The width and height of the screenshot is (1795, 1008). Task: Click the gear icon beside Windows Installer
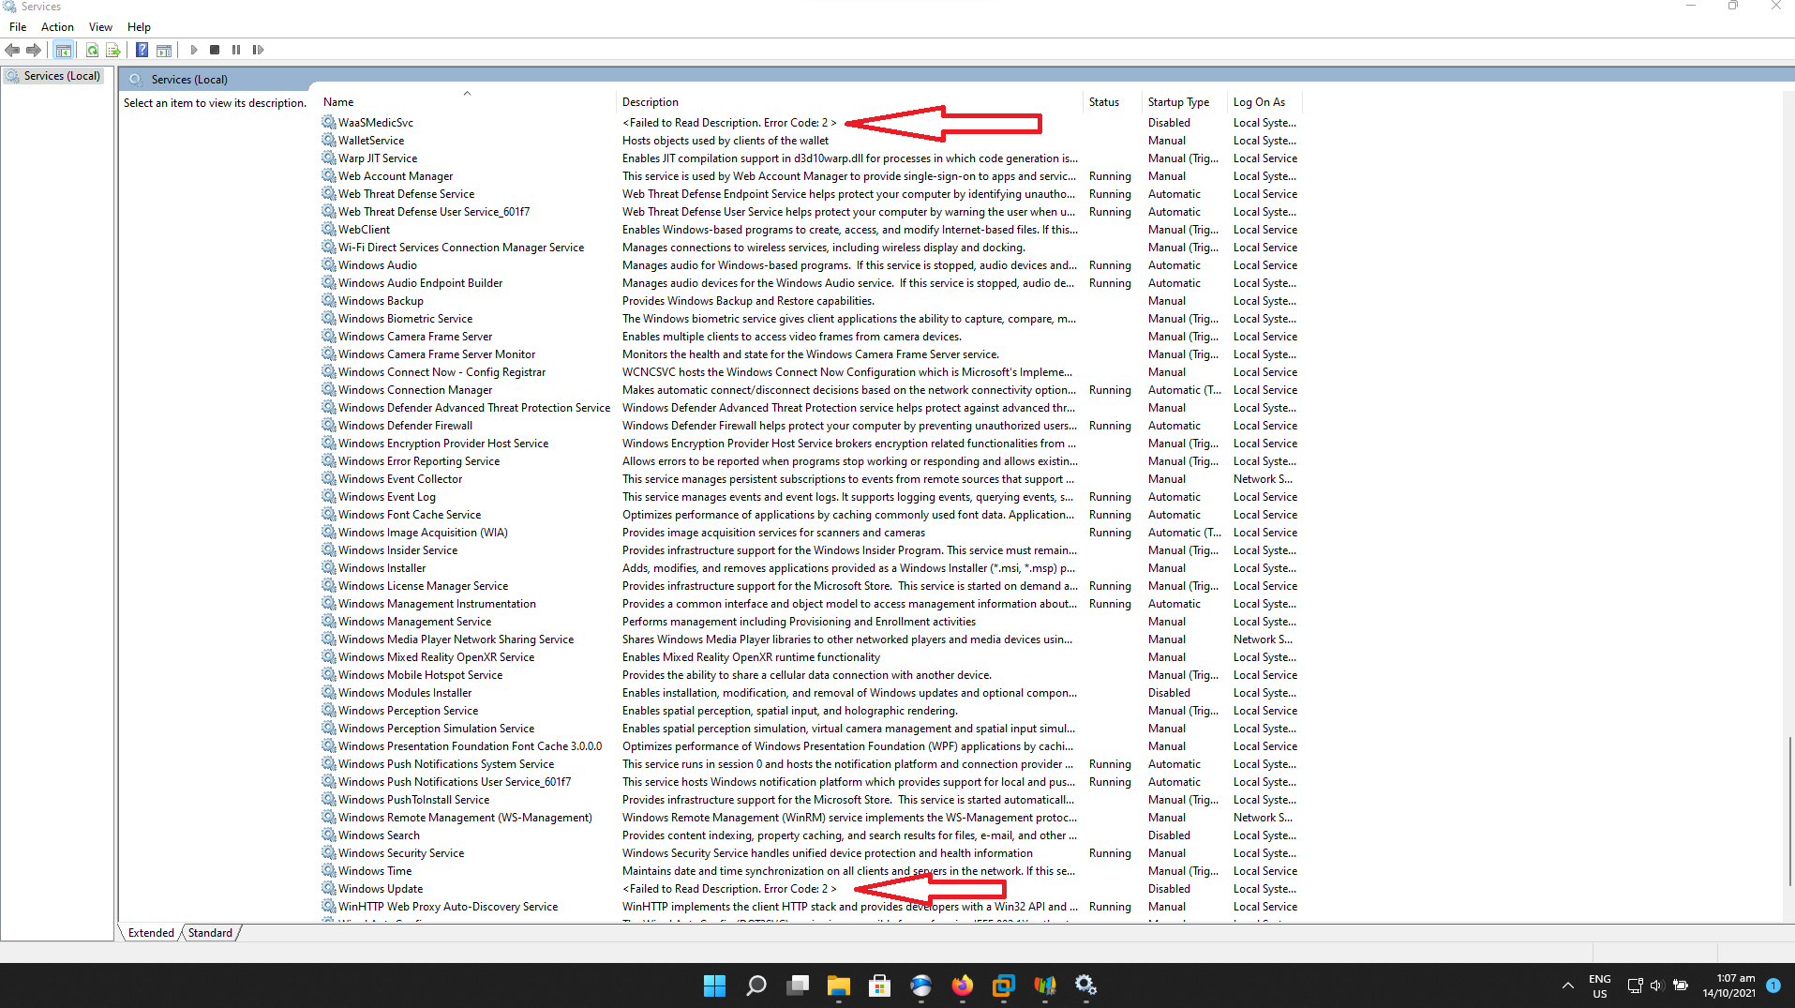coord(329,567)
